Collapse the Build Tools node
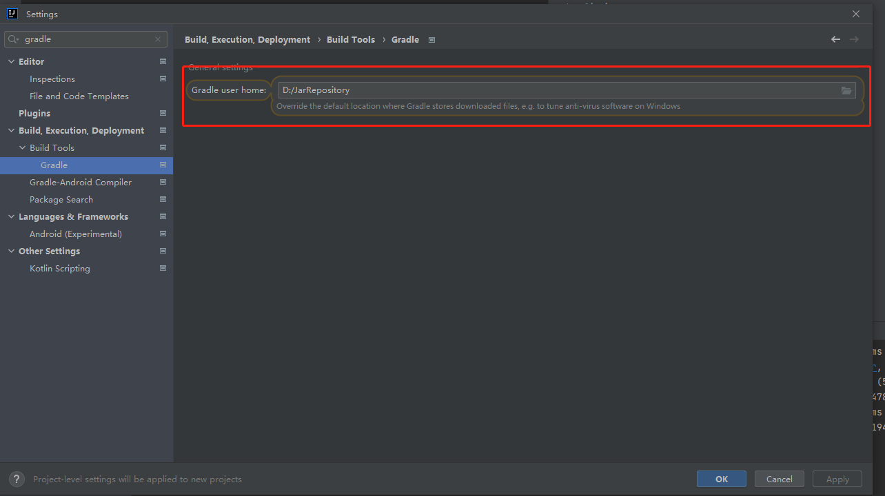Image resolution: width=885 pixels, height=496 pixels. point(22,147)
